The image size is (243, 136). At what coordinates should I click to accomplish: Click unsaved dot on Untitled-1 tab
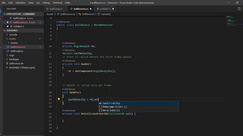pyautogui.click(x=113, y=9)
